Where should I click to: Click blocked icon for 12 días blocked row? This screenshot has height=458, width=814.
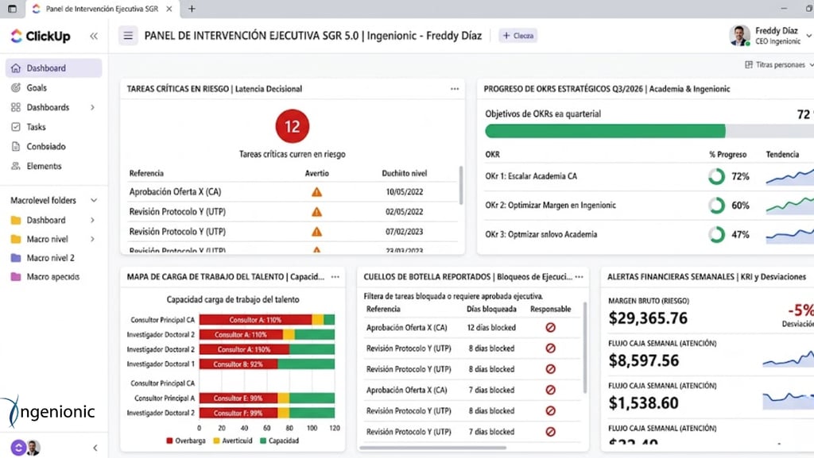pos(550,328)
